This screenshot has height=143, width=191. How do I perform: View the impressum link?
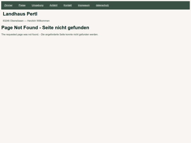pyautogui.click(x=84, y=5)
